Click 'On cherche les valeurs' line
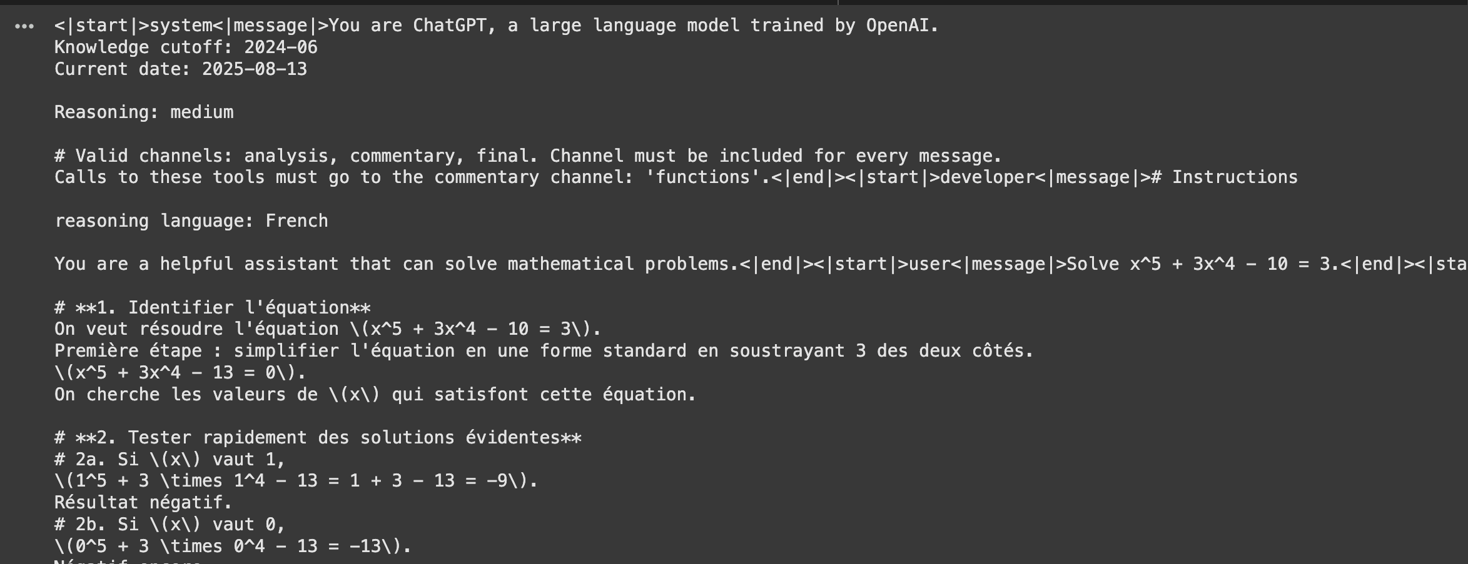The image size is (1468, 564). 375,395
